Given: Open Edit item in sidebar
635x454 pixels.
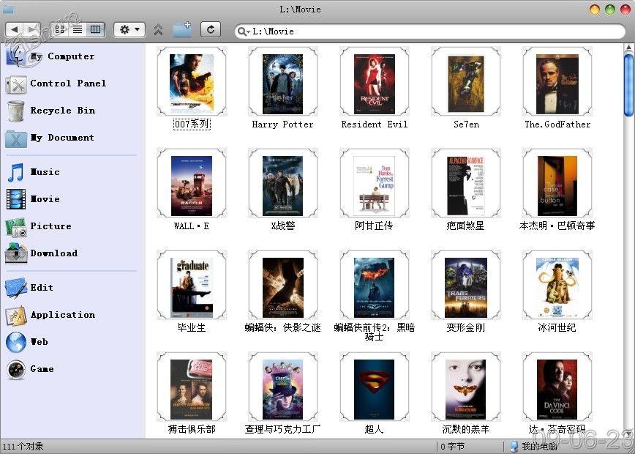Looking at the screenshot, I should coord(30,288).
